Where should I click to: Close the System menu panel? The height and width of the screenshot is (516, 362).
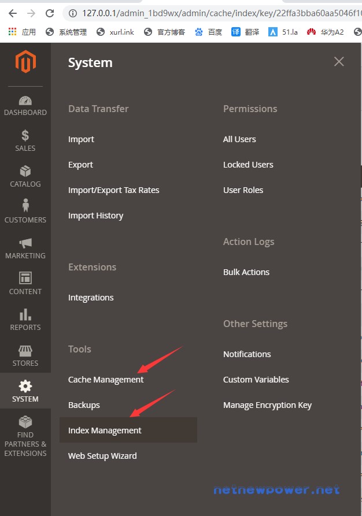coord(339,61)
